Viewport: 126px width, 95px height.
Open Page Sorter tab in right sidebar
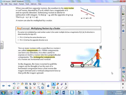[x=123, y=8]
